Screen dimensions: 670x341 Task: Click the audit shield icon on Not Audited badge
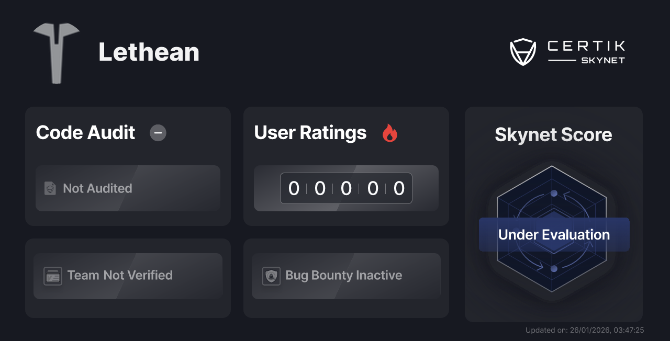point(51,188)
